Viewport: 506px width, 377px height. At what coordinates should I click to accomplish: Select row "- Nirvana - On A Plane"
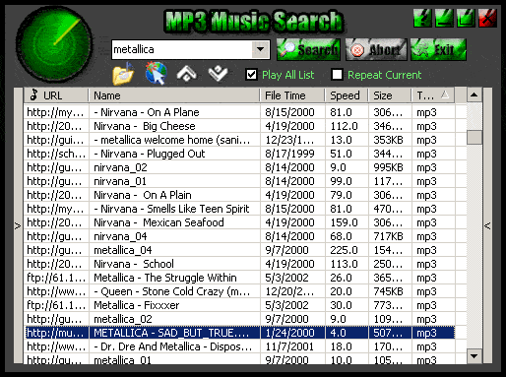pyautogui.click(x=239, y=112)
